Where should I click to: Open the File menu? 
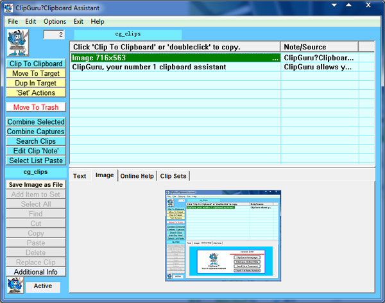coord(13,21)
